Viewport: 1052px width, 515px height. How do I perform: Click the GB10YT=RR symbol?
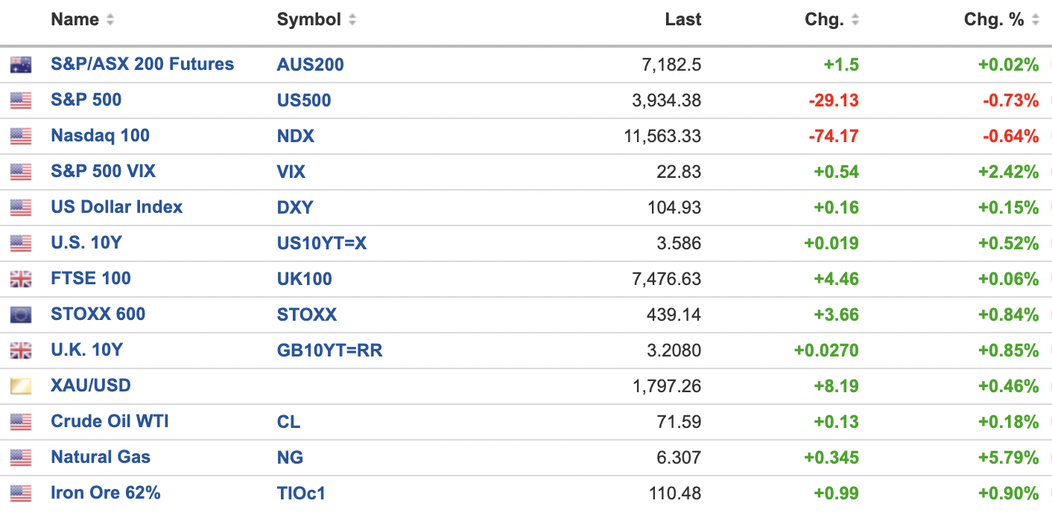point(329,351)
